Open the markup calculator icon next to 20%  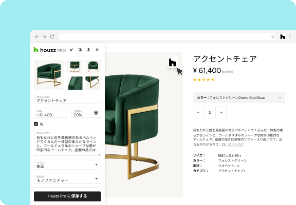click(x=96, y=113)
